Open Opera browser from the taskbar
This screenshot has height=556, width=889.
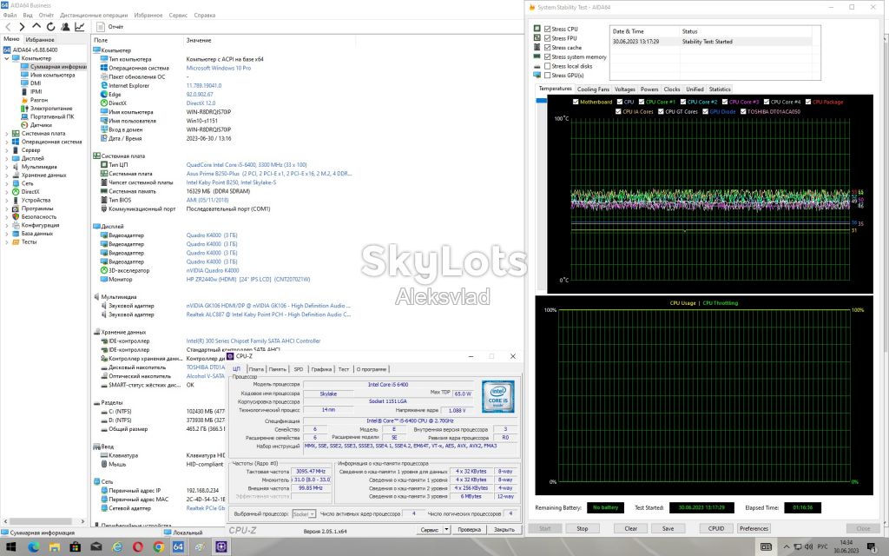tap(138, 547)
